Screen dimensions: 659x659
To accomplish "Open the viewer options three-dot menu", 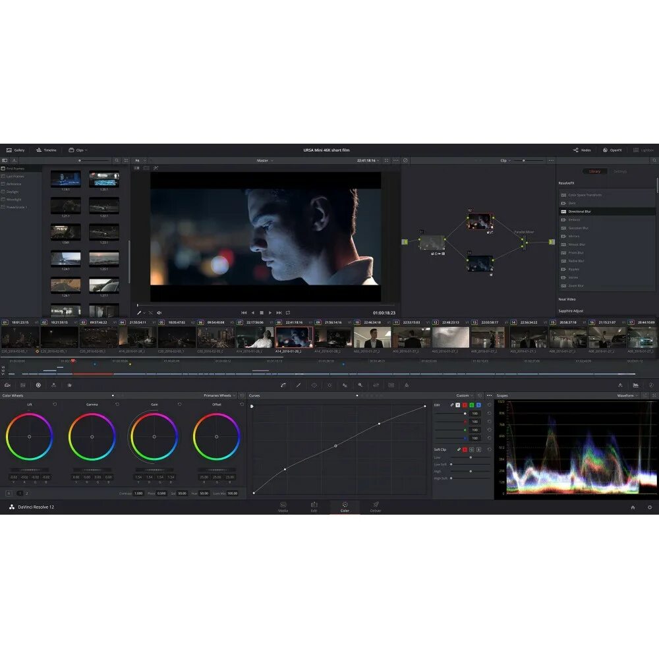I will (x=396, y=161).
